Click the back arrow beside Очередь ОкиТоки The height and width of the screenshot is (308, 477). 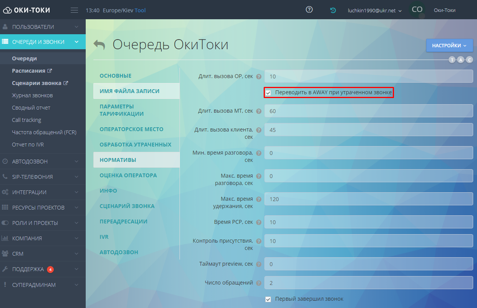point(99,45)
